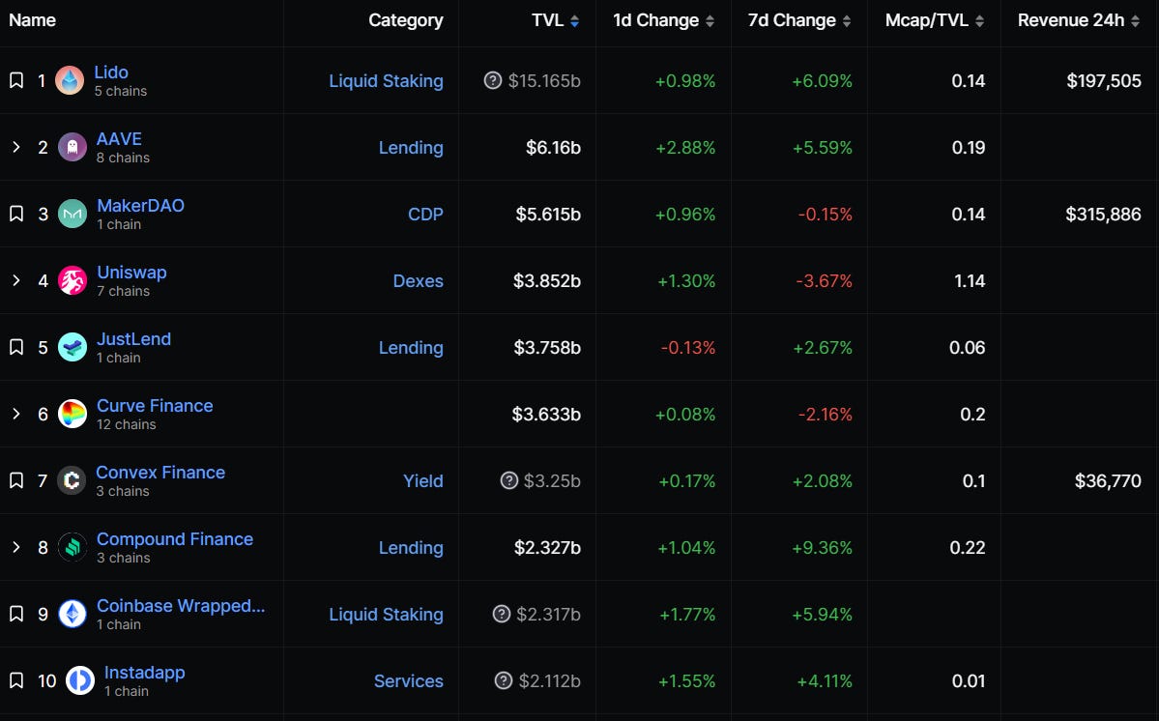Expand Compound Finance sub-rows
The height and width of the screenshot is (721, 1159).
point(16,547)
